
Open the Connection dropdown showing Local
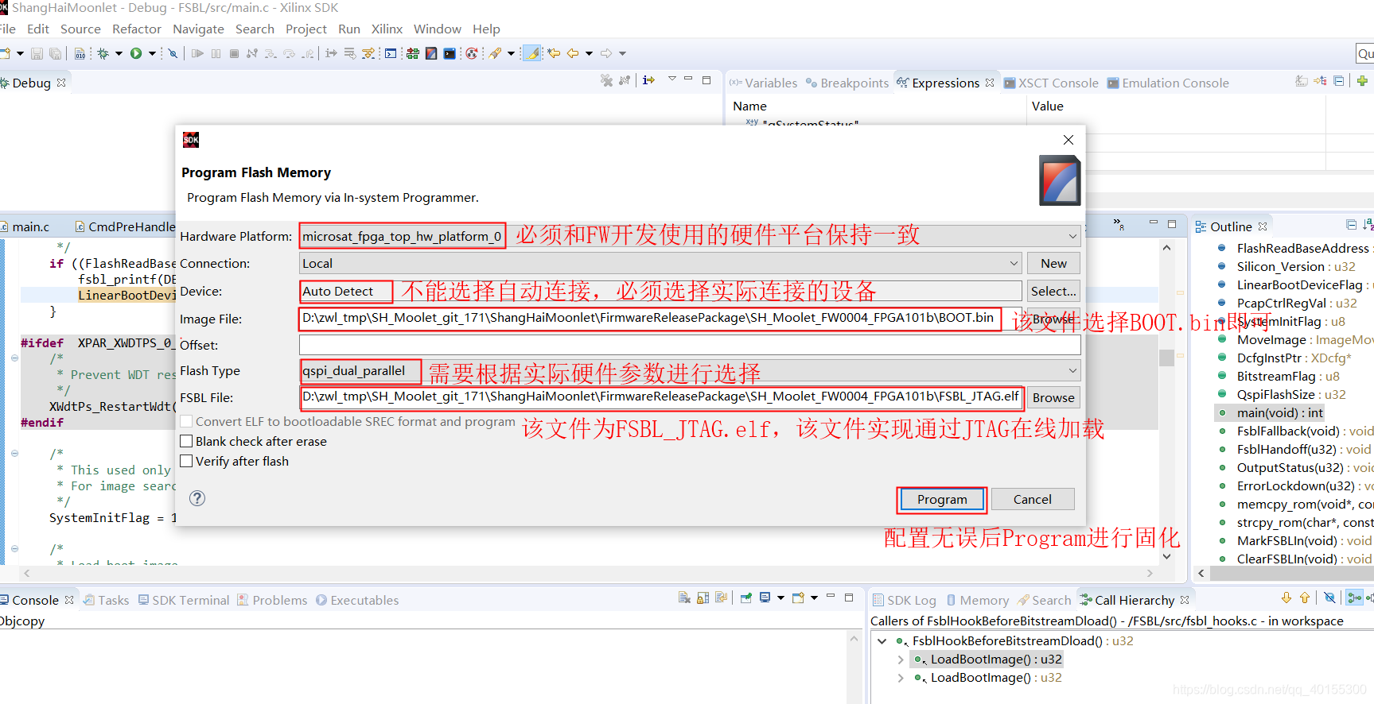click(x=1014, y=263)
